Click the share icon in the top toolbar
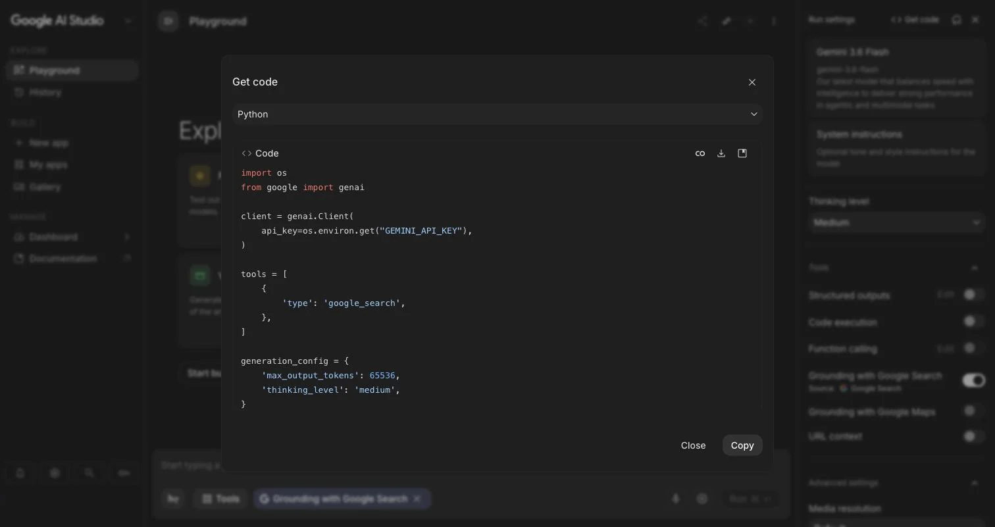Image resolution: width=995 pixels, height=527 pixels. pyautogui.click(x=702, y=22)
